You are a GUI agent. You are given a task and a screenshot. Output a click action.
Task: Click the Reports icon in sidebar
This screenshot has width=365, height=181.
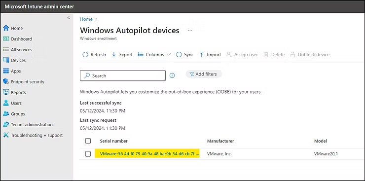click(x=6, y=92)
